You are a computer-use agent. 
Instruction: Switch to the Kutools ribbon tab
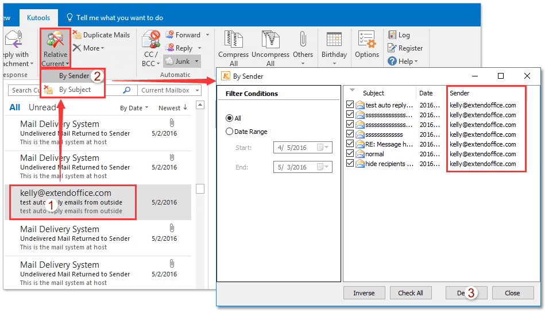[38, 18]
